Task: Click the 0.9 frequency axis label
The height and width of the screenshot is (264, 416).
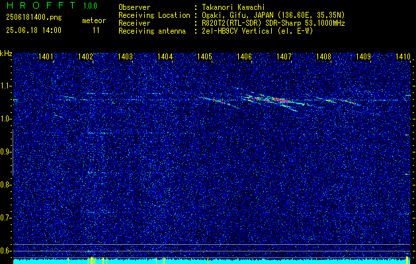Action: (x=5, y=152)
